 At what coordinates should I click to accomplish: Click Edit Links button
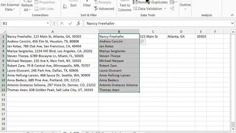[44, 9]
